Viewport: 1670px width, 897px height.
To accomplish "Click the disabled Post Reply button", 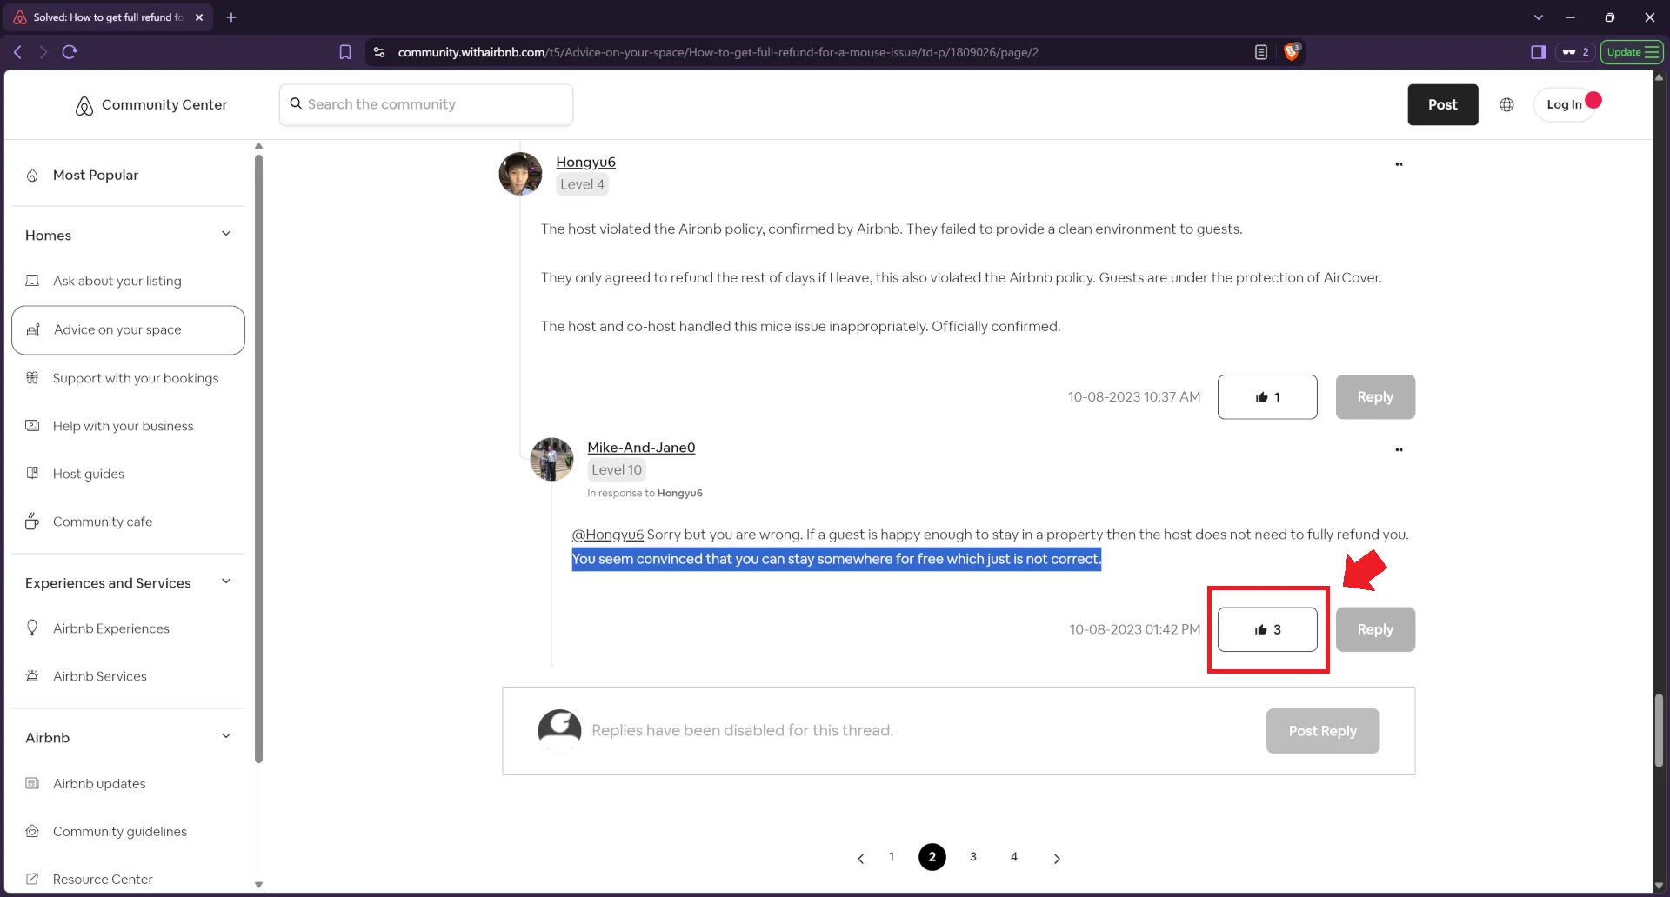I will pyautogui.click(x=1322, y=731).
